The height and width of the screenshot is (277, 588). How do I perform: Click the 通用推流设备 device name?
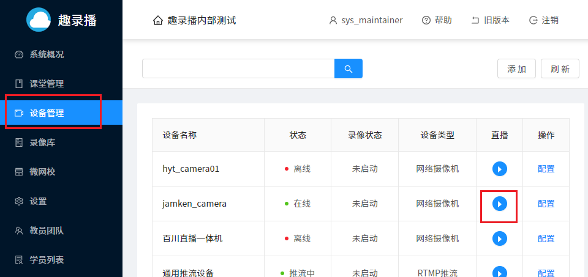pos(188,273)
